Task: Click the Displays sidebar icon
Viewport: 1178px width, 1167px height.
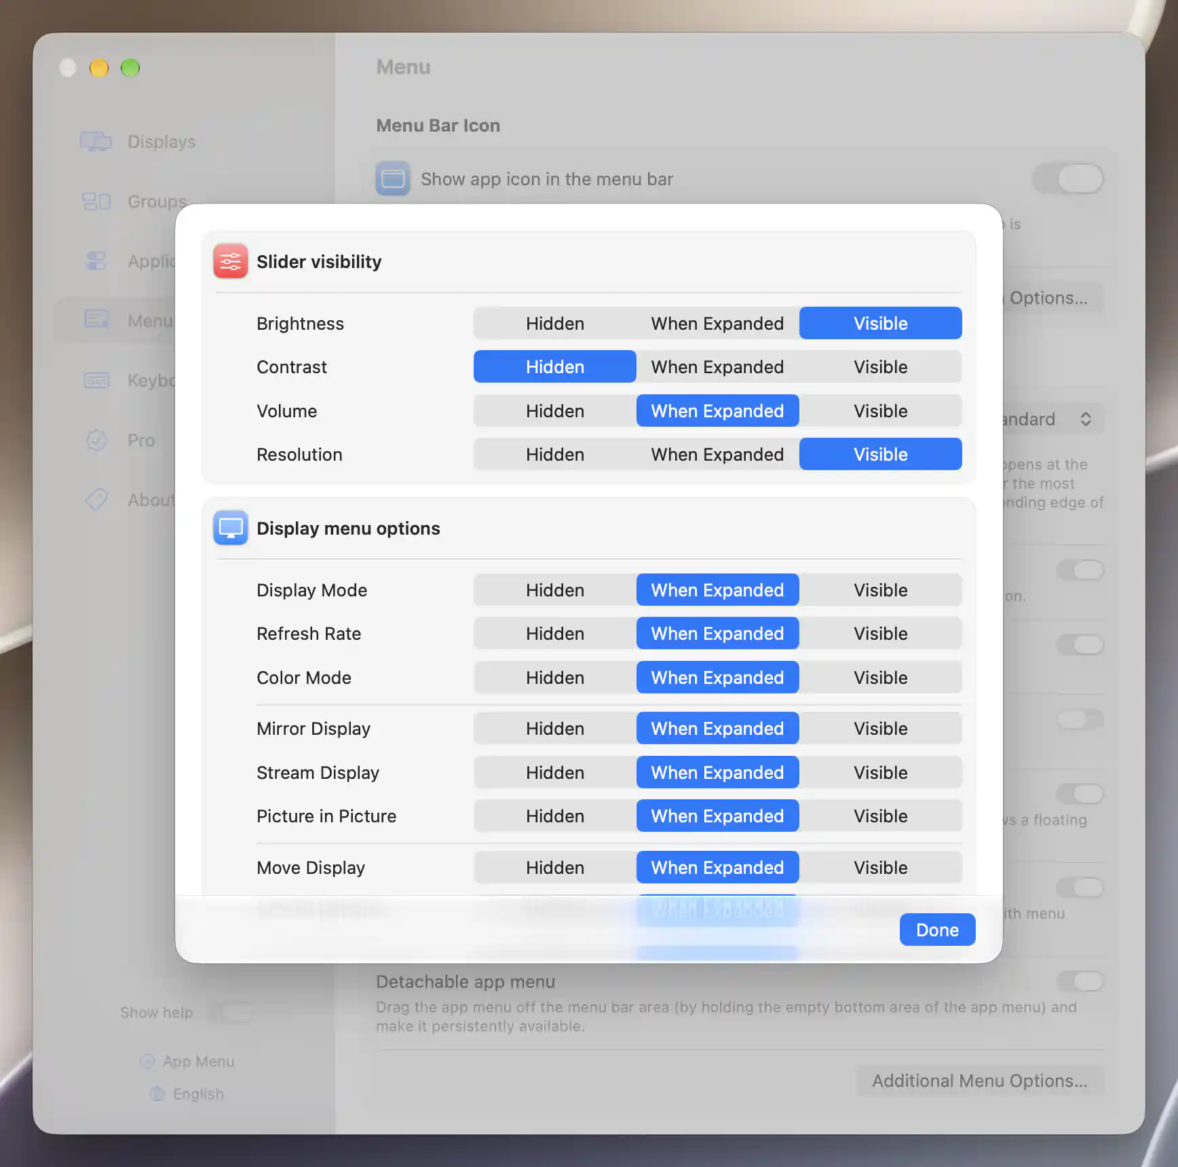Action: (x=96, y=141)
